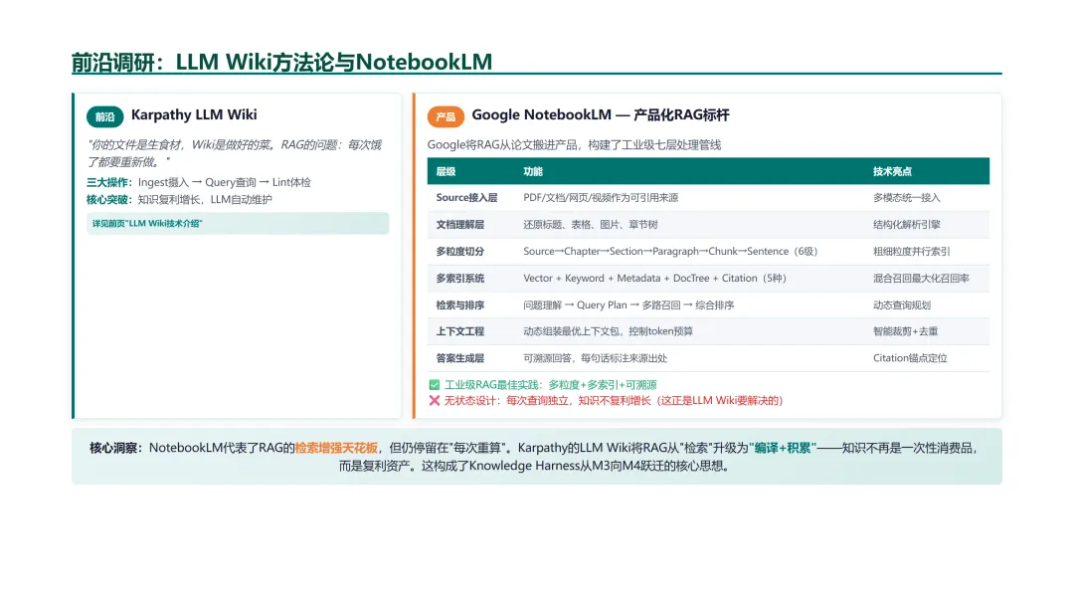This screenshot has height=605, width=1074.
Task: Click the red X before 无状态设计
Action: 435,401
